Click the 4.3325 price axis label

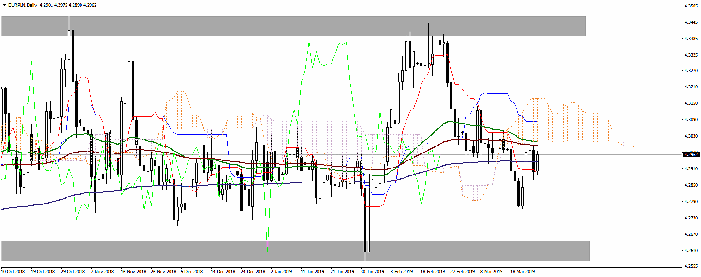coord(691,55)
